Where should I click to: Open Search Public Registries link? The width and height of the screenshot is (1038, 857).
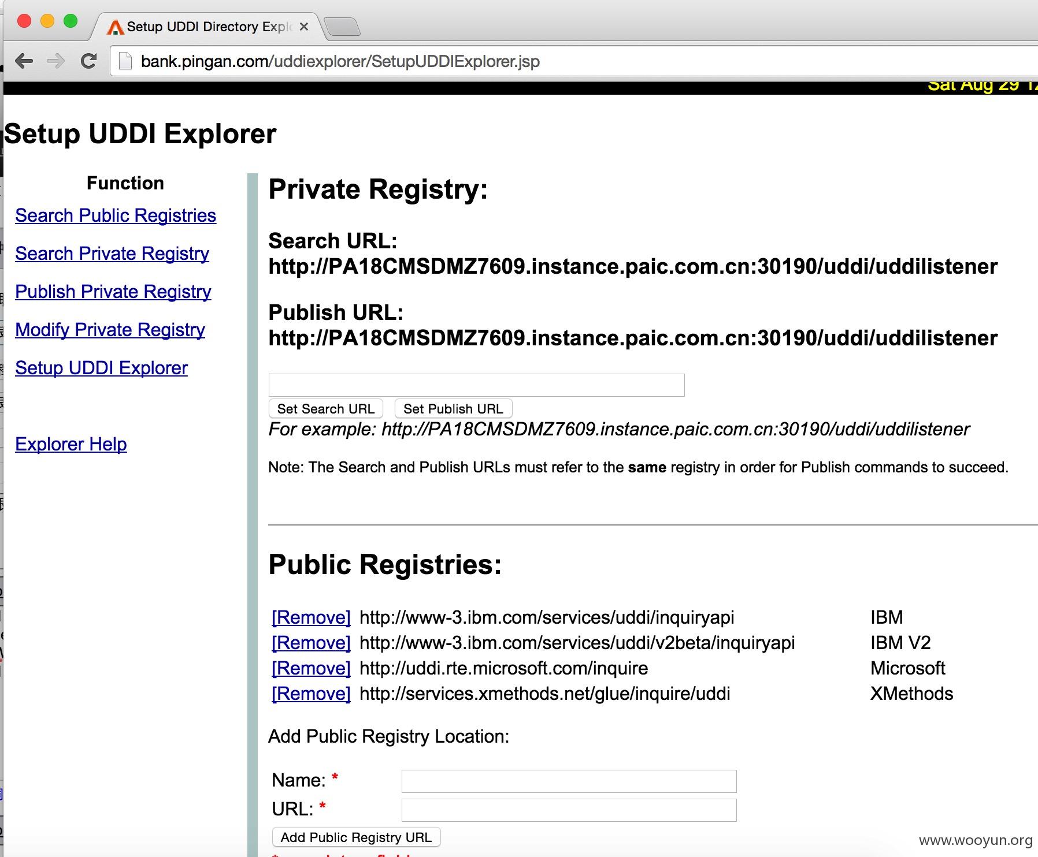pos(116,215)
